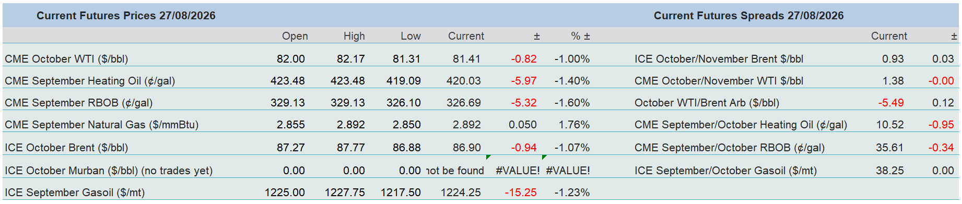Select the Current Futures Spreads 27/08/2026 header
The image size is (962, 204).
coord(748,16)
